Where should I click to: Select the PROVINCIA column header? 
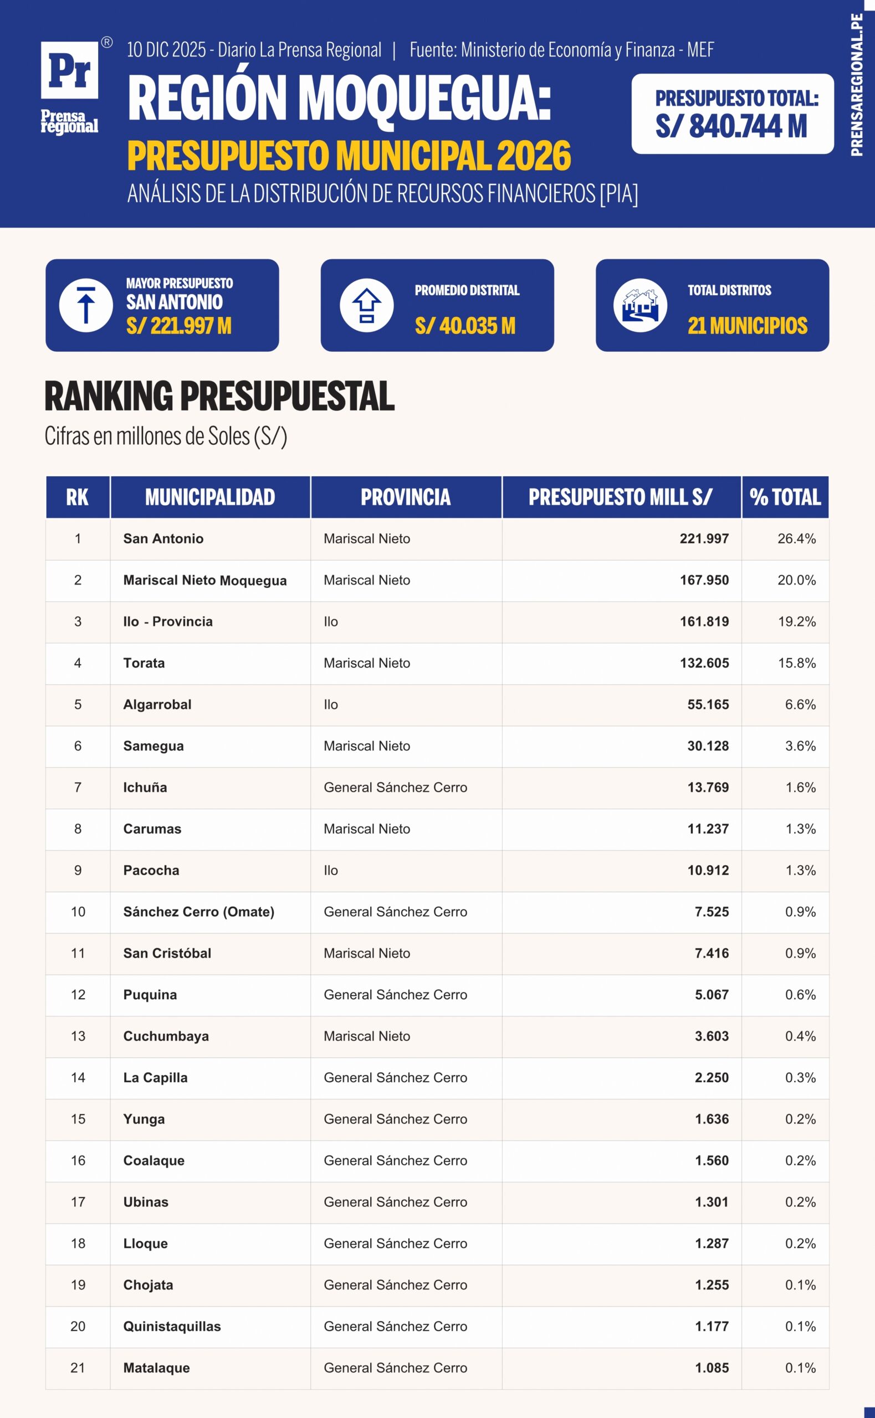pos(406,497)
